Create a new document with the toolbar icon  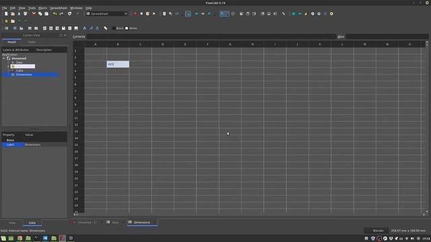[6, 13]
